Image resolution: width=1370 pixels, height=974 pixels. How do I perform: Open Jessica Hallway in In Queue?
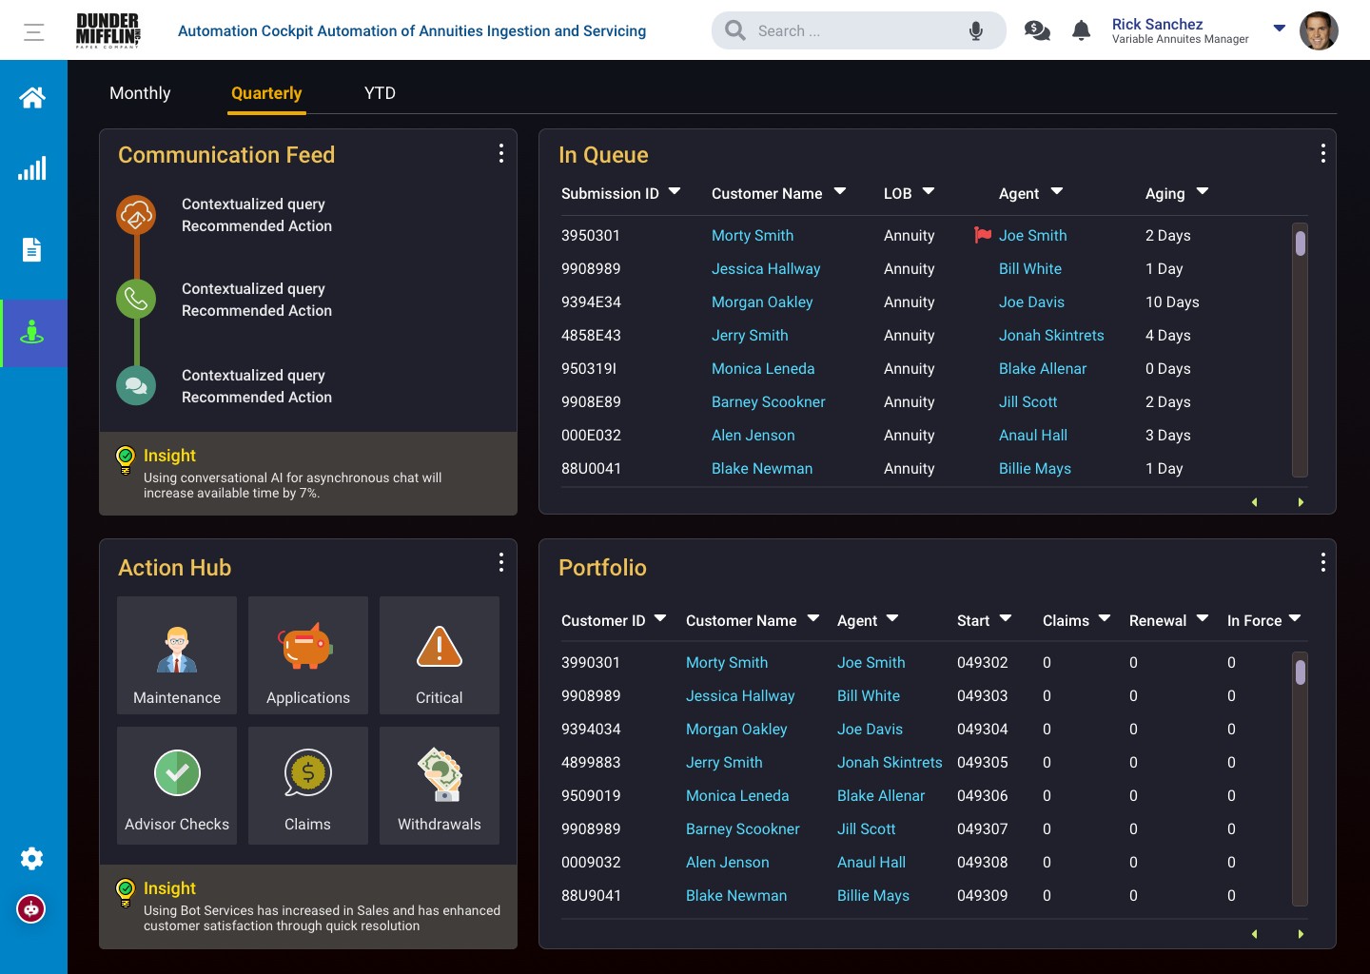766,268
